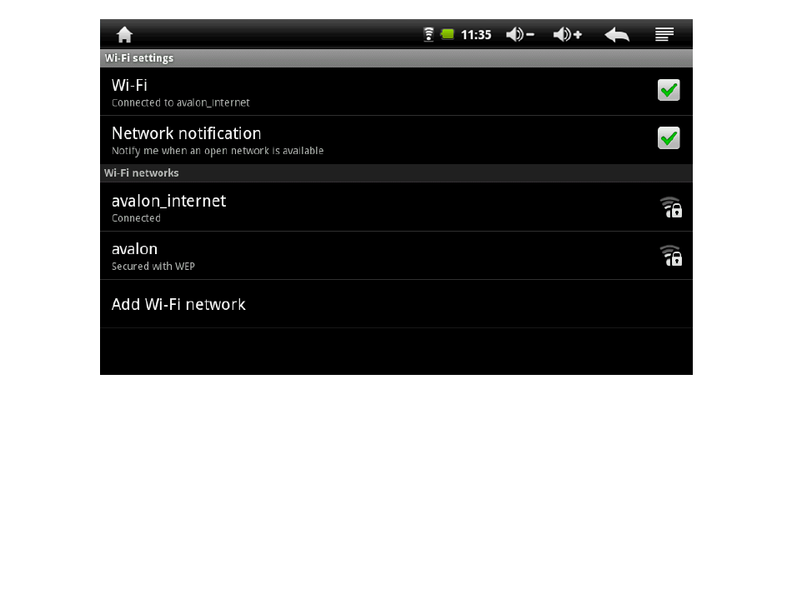Go back using the arrow icon
This screenshot has width=792, height=604.
click(617, 34)
